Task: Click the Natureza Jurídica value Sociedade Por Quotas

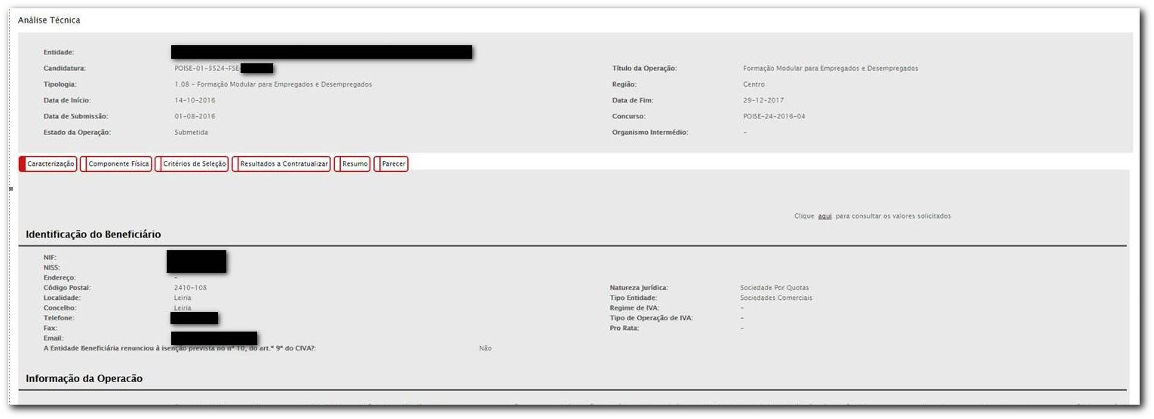Action: [774, 288]
